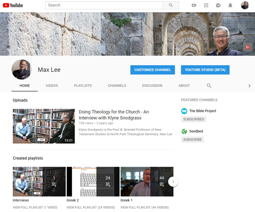Play the Snodgrass interview video thumbnail
Viewport: 255px width, 212px height.
pyautogui.click(x=44, y=126)
